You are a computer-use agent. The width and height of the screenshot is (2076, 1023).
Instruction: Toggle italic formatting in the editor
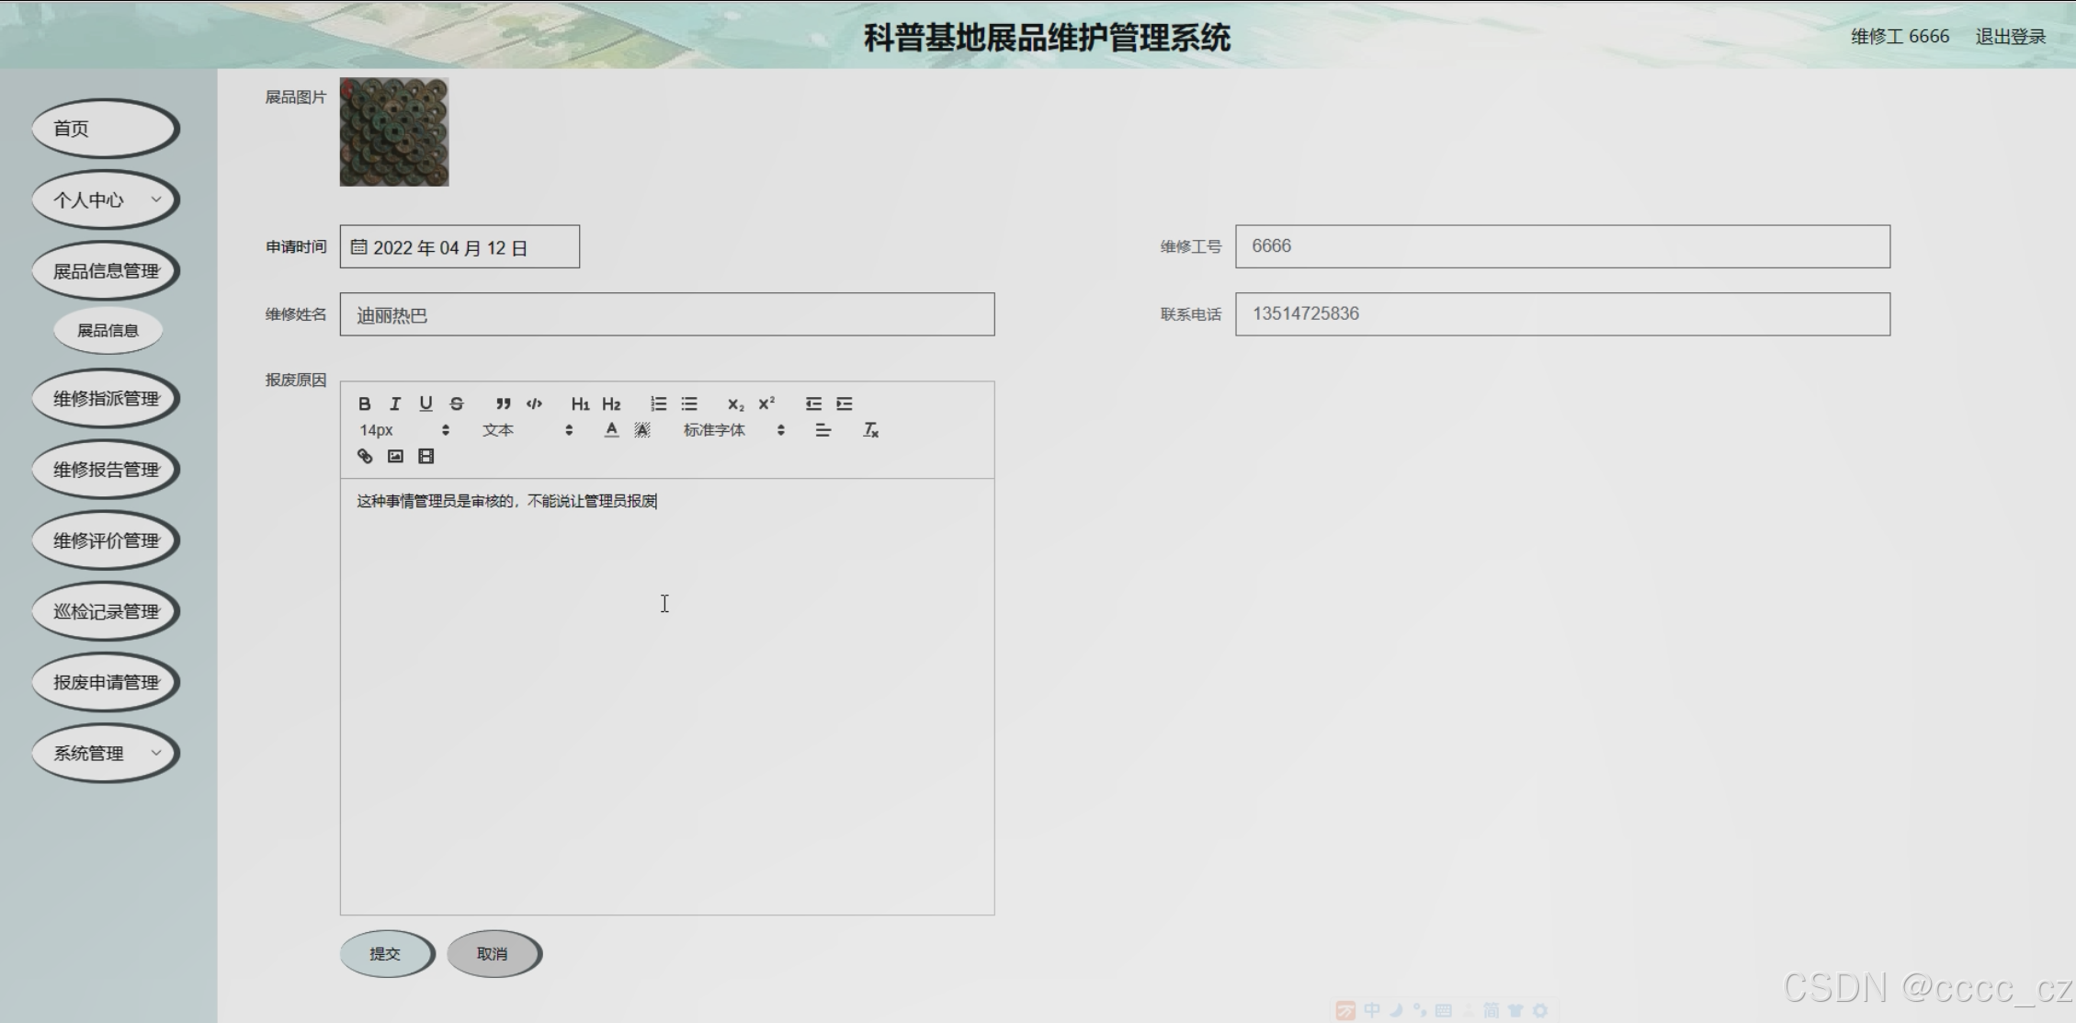coord(395,404)
